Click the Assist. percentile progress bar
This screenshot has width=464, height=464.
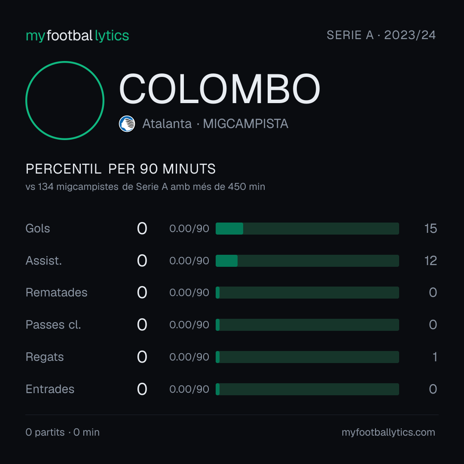point(307,261)
